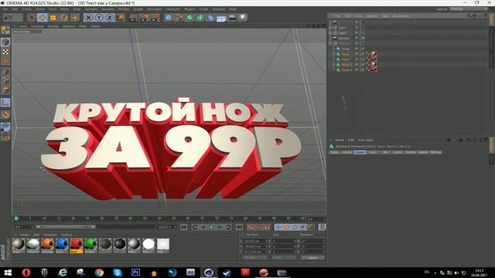This screenshot has width=495, height=278.
Task: Click the Camera object icon in toolbar
Action: [232, 17]
